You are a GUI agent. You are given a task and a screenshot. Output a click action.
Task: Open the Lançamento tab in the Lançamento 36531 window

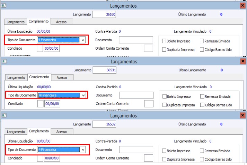click(16, 78)
